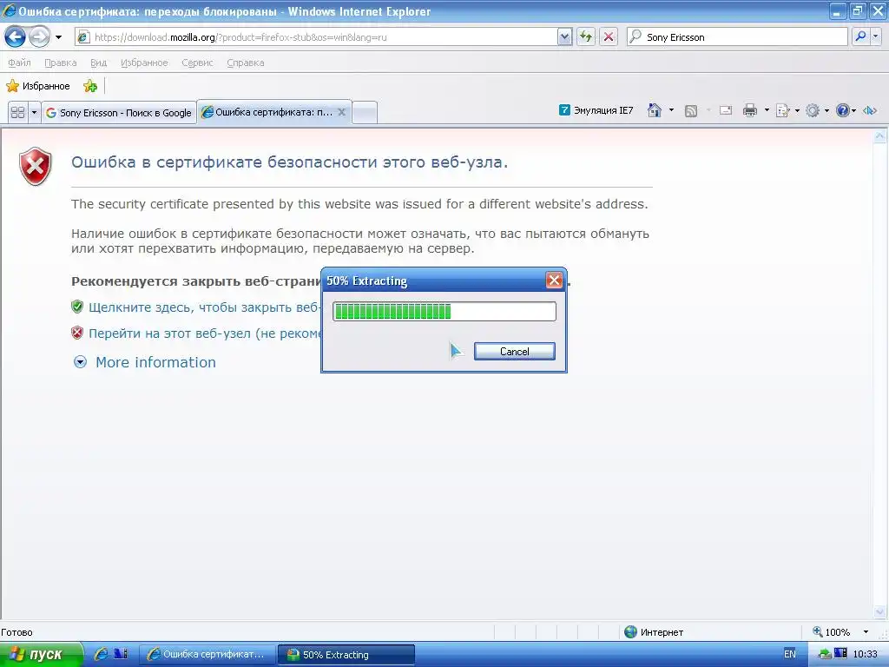Click the Developer Tools toolbar icon
The width and height of the screenshot is (889, 667).
[870, 110]
